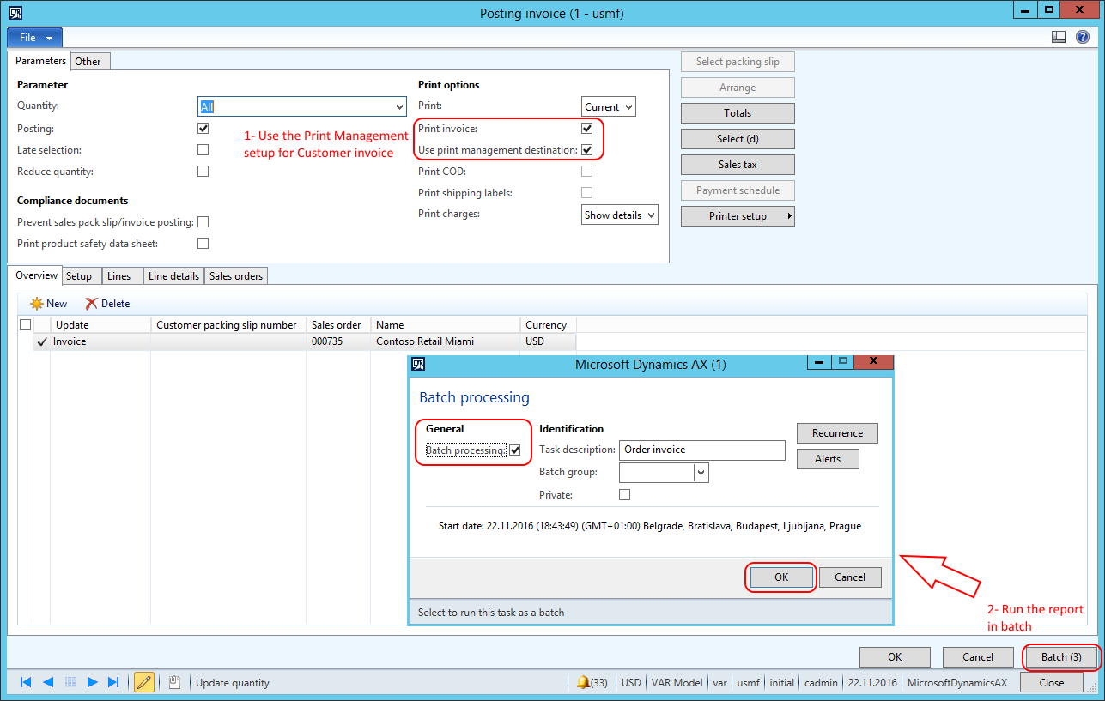The width and height of the screenshot is (1105, 701).
Task: Open the Quantity dropdown
Action: pos(399,107)
